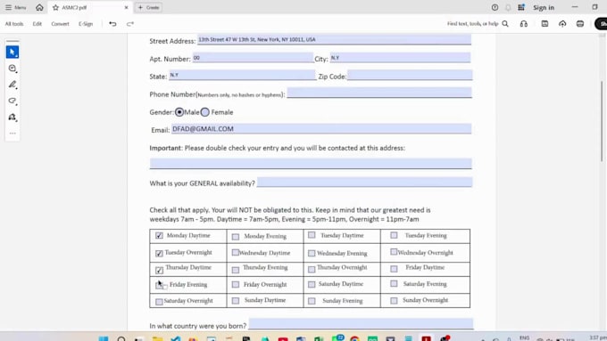
Task: Check the Wednesday Overnight checkbox
Action: [394, 252]
